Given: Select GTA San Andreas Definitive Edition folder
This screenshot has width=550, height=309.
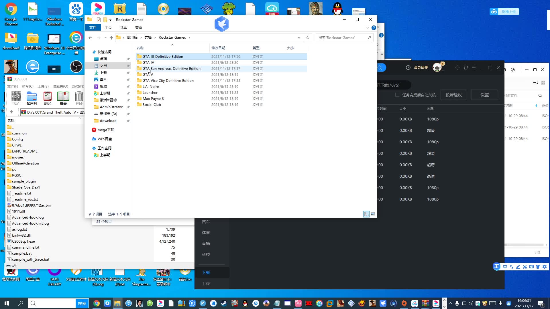Looking at the screenshot, I should (221, 69).
